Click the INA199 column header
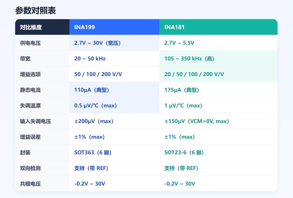The width and height of the screenshot is (293, 198). pyautogui.click(x=114, y=27)
